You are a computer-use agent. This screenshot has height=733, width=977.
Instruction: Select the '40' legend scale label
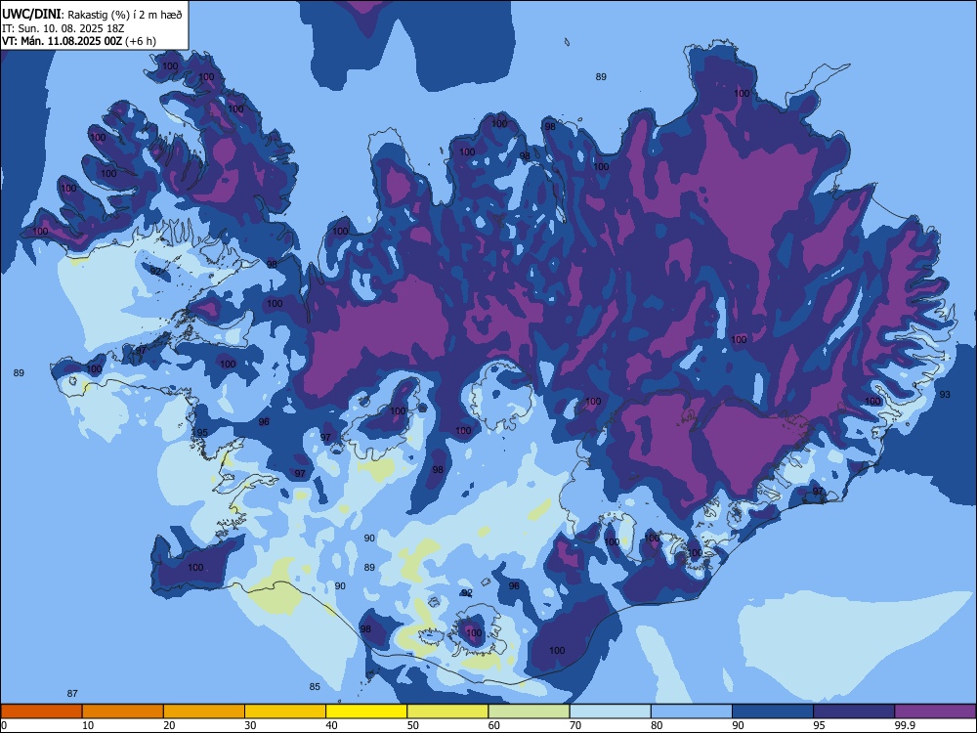(x=331, y=725)
